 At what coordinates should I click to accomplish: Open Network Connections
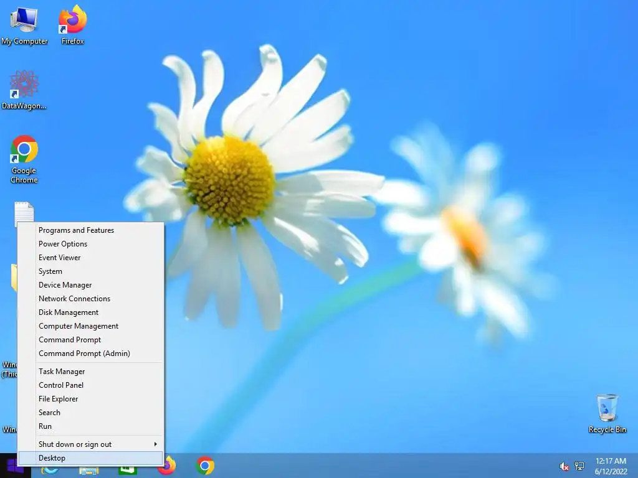91,299
